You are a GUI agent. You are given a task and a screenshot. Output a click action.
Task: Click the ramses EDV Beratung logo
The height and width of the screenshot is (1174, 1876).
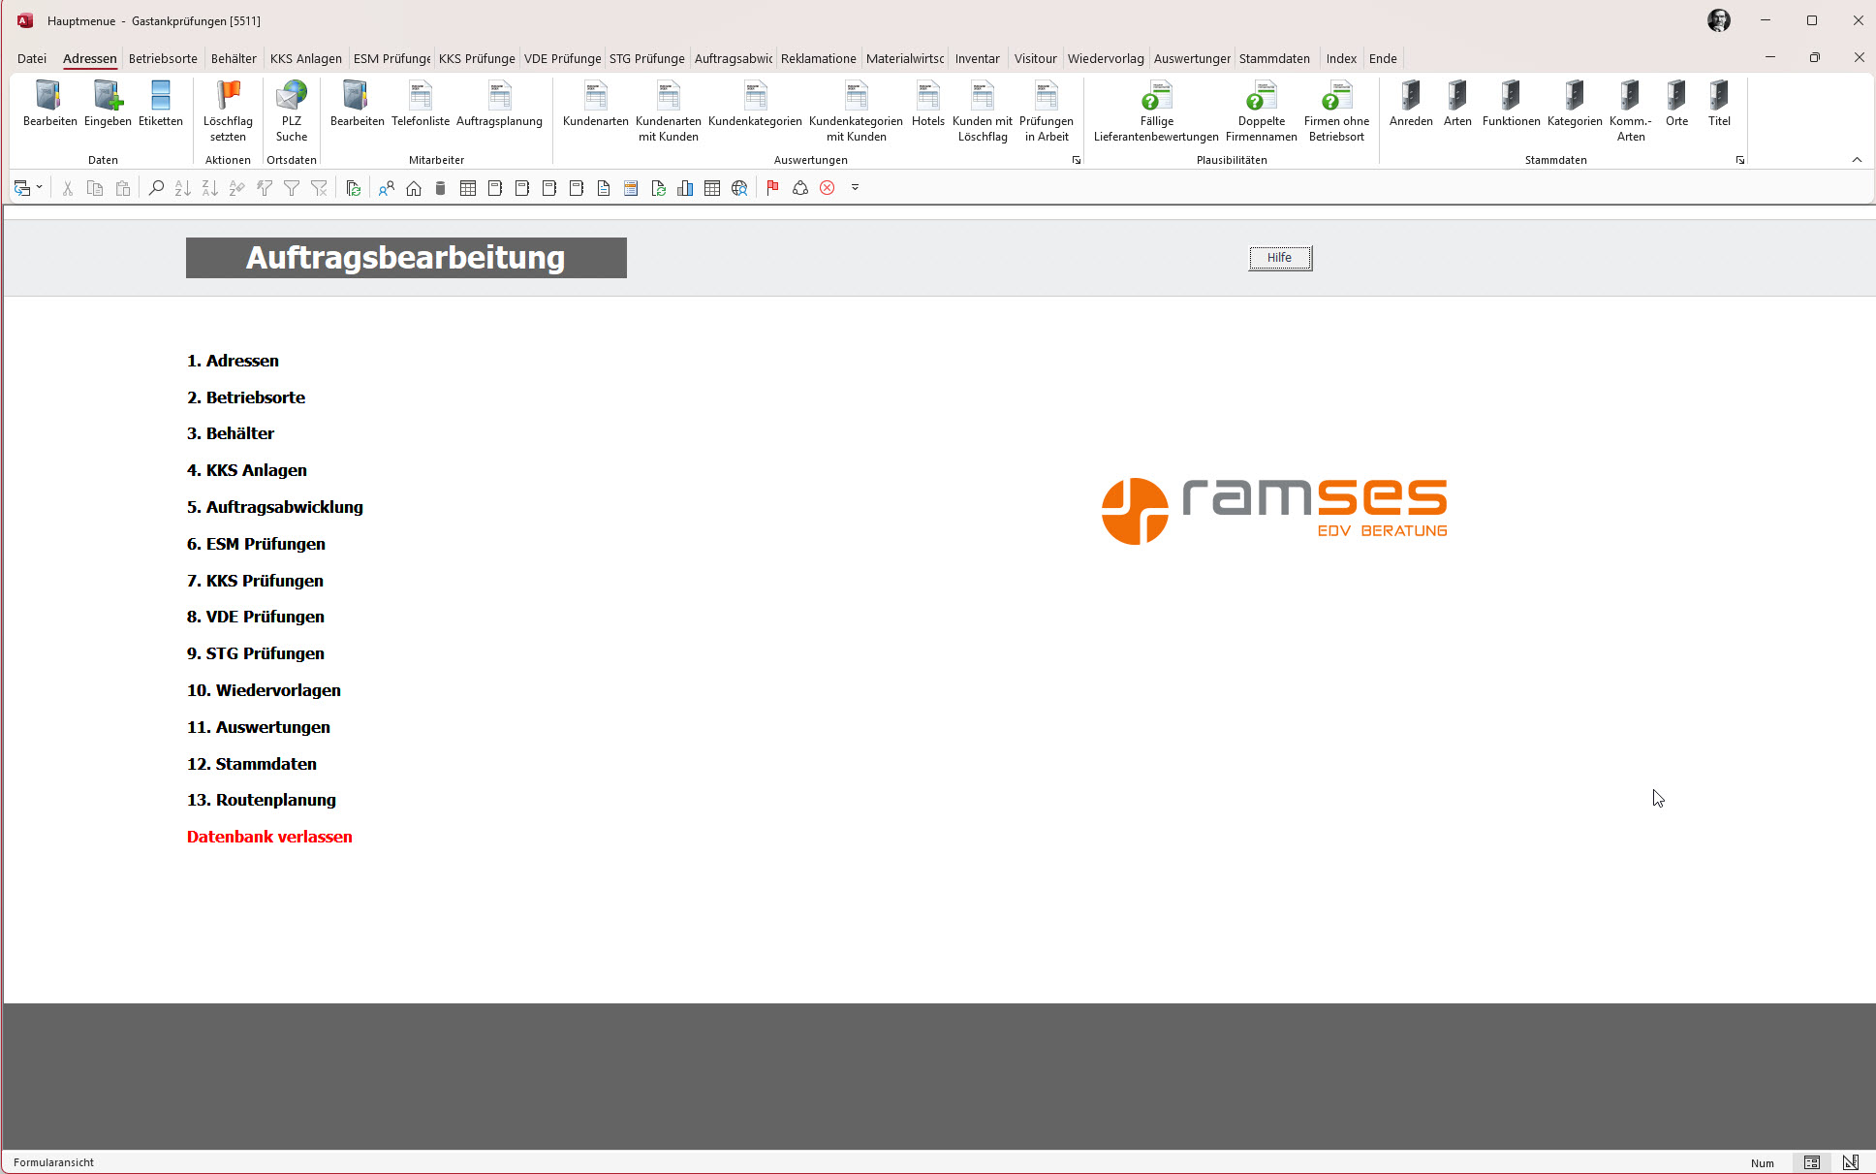pos(1274,511)
